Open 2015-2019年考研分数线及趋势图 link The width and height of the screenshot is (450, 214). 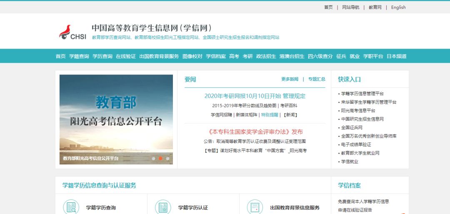click(x=244, y=106)
